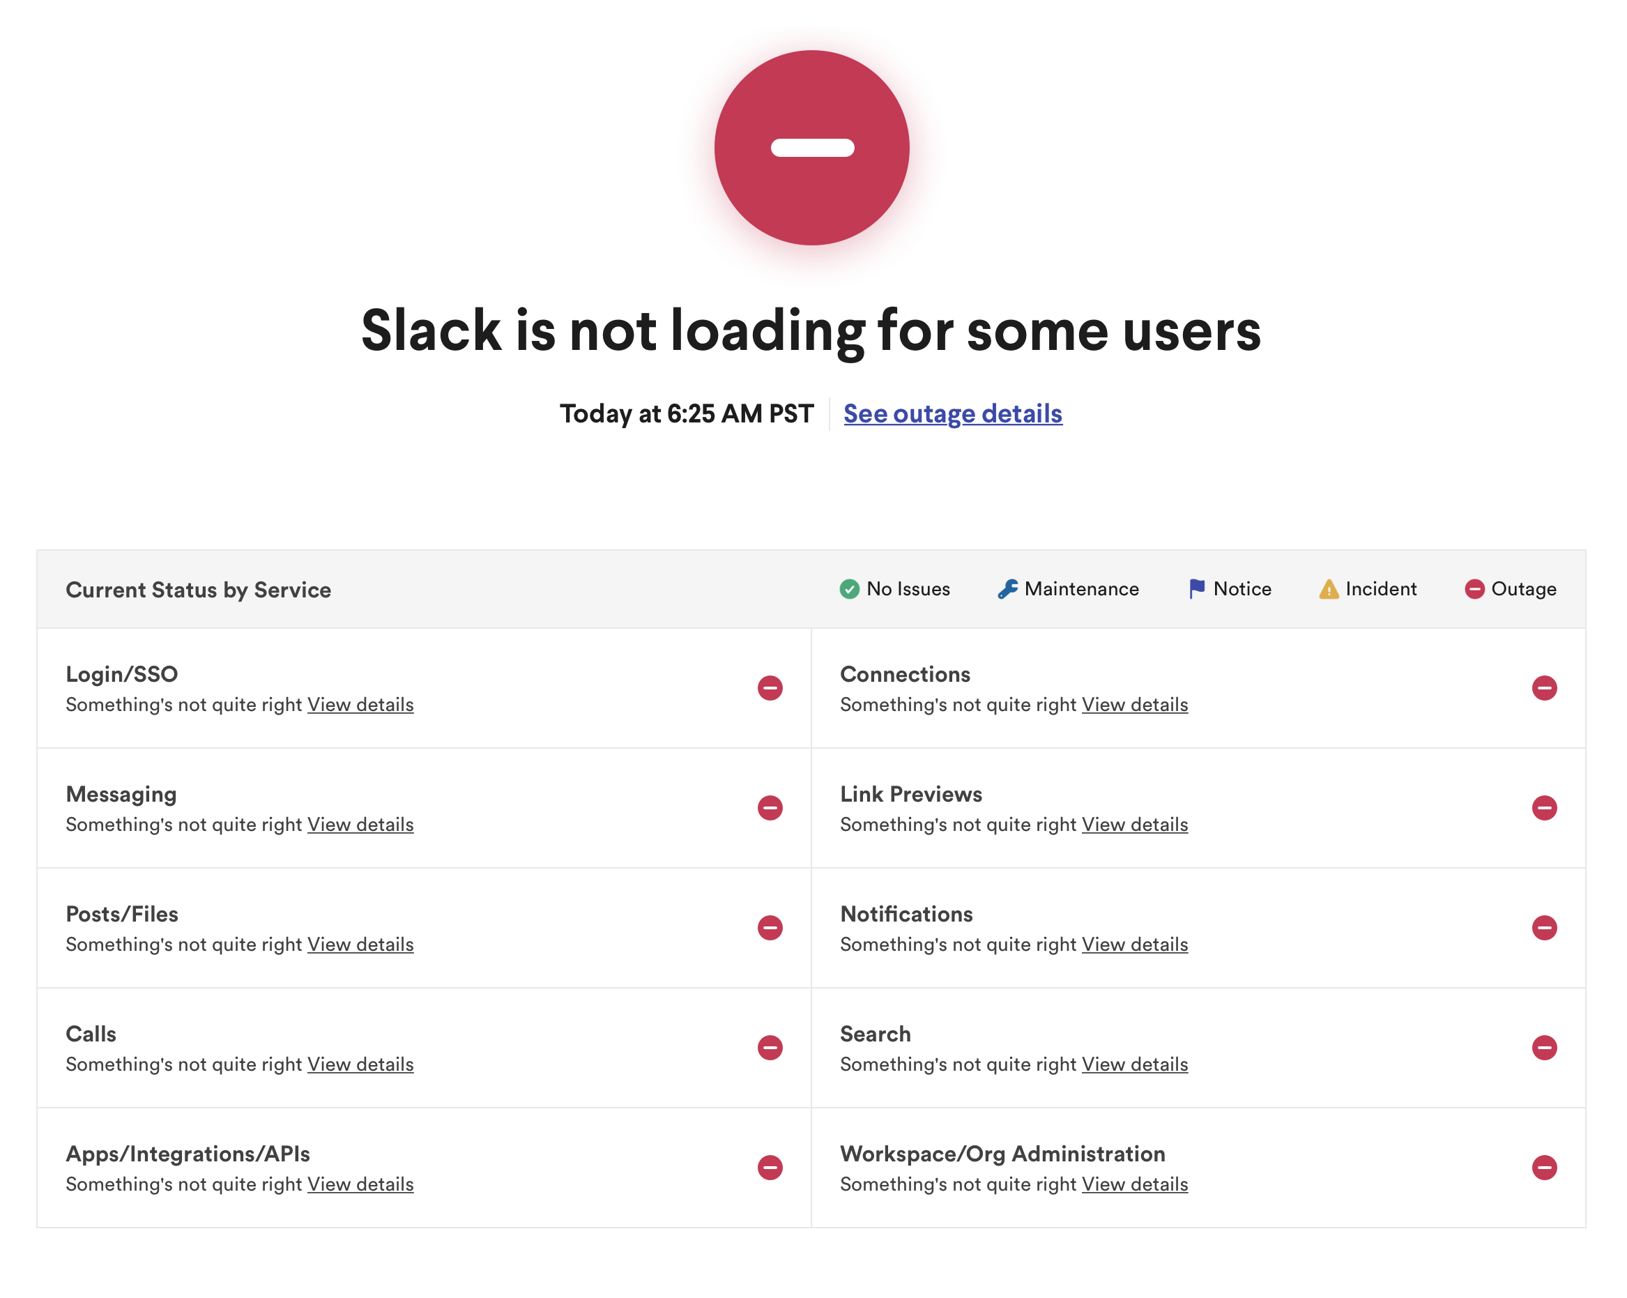View details for Workspace/Org Administration

click(1134, 1184)
